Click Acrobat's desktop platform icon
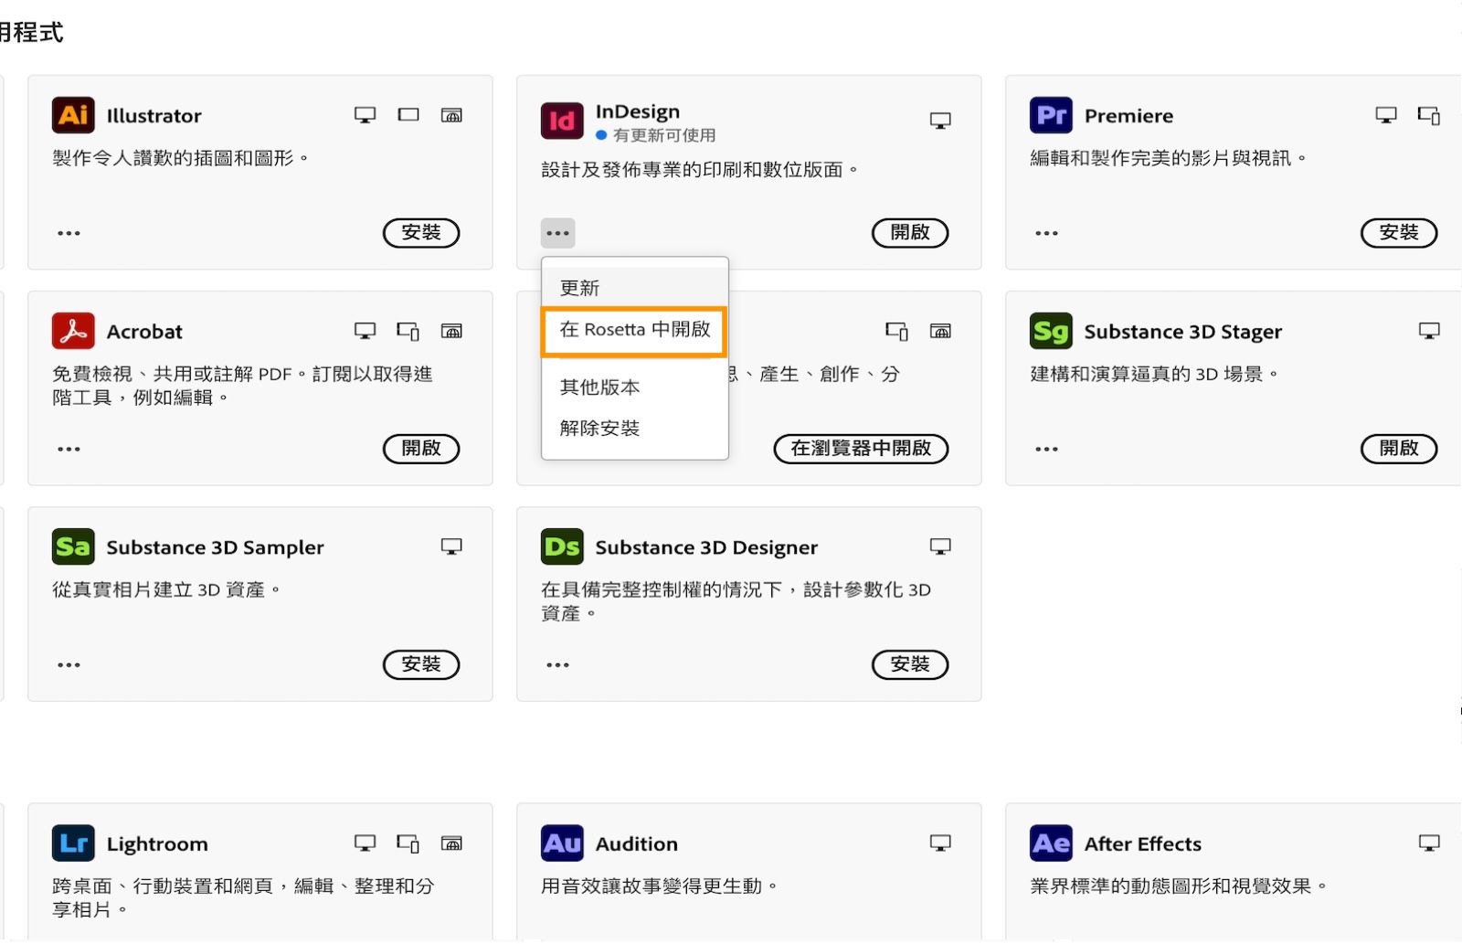This screenshot has height=944, width=1462. [365, 331]
